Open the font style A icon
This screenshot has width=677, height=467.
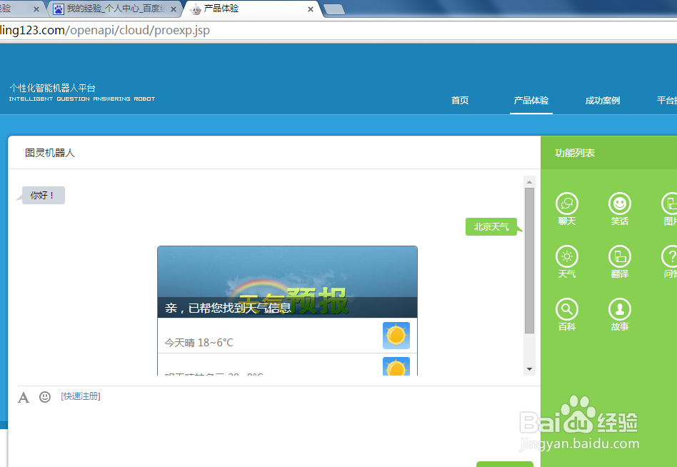click(x=24, y=397)
